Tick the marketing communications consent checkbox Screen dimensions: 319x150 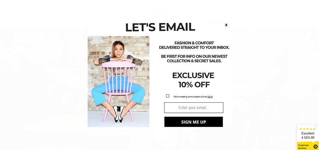pyautogui.click(x=168, y=96)
